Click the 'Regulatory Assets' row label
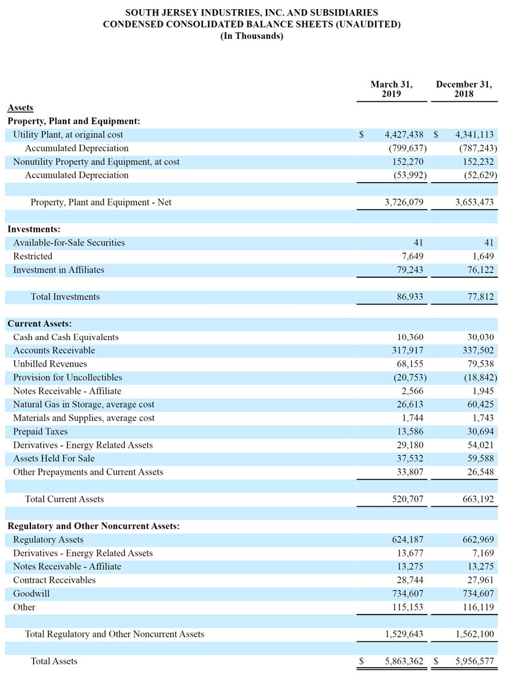 (x=48, y=540)
